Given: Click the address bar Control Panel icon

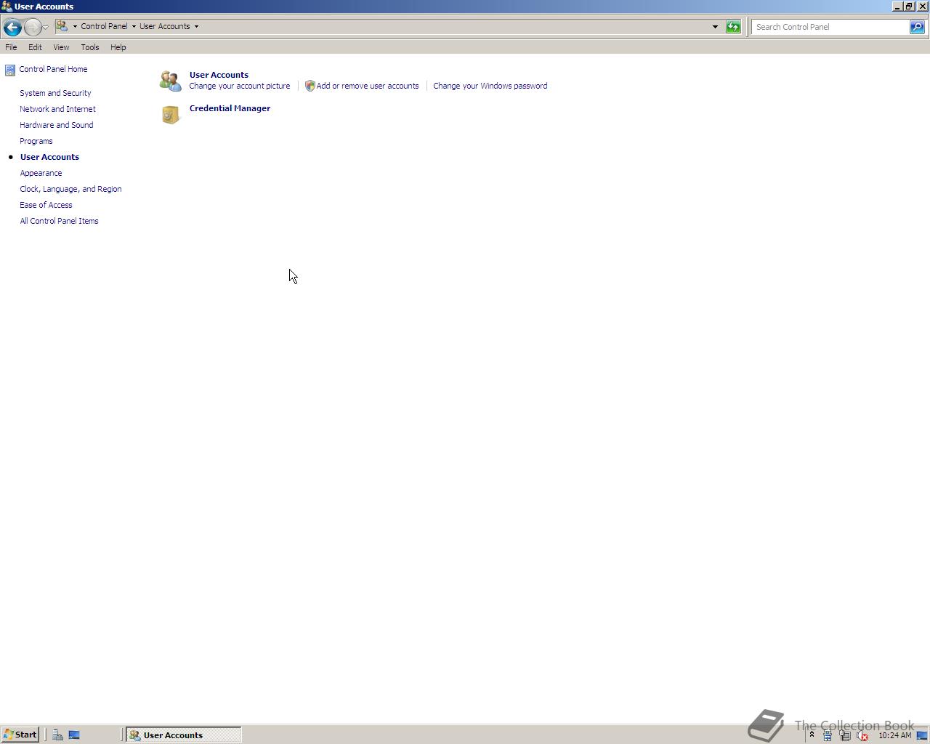Looking at the screenshot, I should (x=62, y=26).
